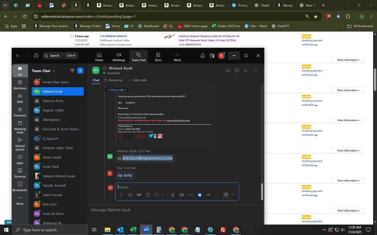Open chat header more options ellipsis

255,70
